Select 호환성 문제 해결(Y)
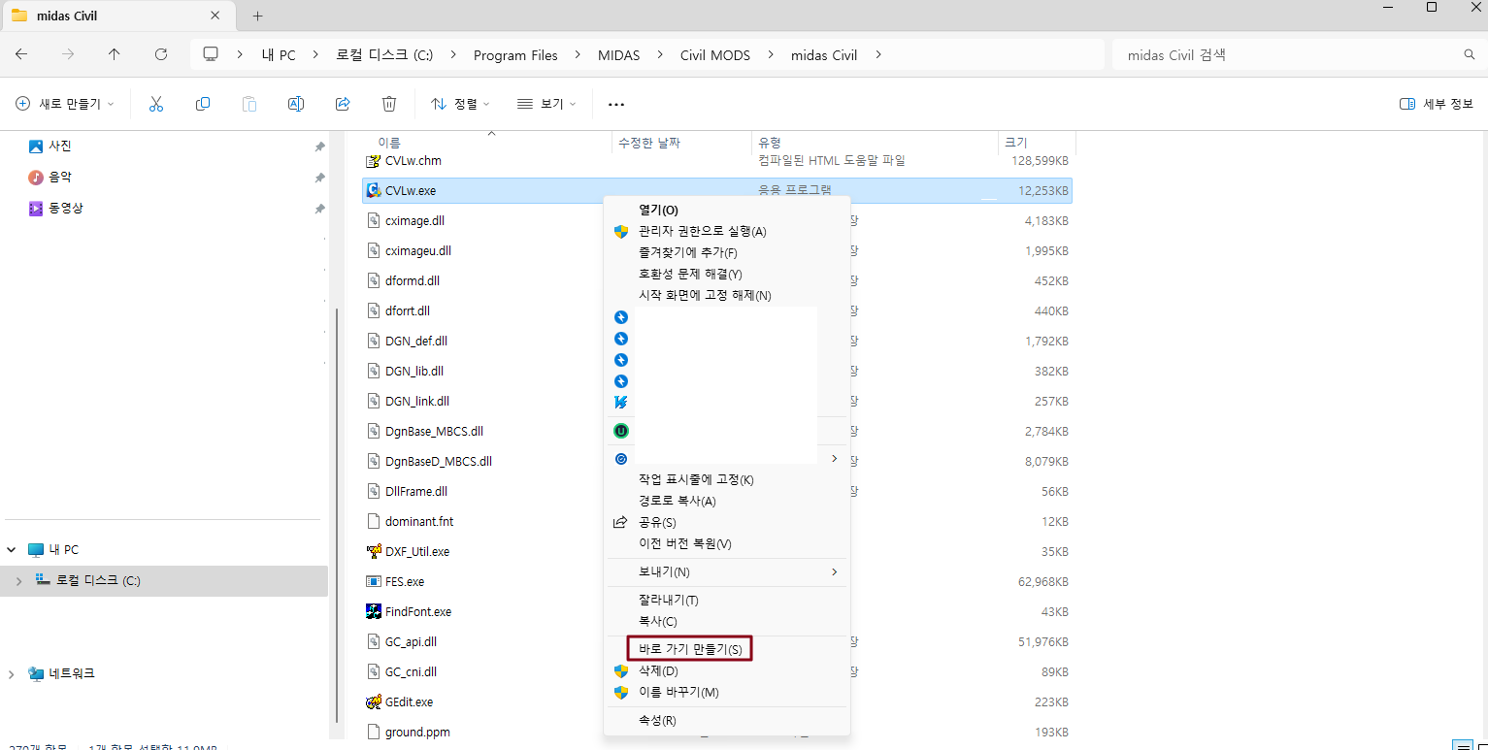Screen dimensions: 1488x750 (x=728, y=274)
